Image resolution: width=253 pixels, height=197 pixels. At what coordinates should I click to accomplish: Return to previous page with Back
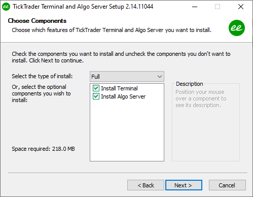tap(146, 185)
